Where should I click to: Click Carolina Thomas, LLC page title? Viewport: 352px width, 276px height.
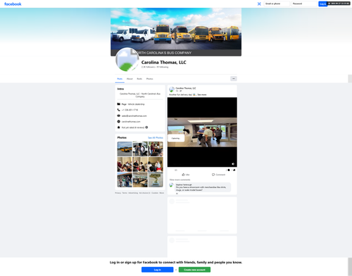[163, 62]
